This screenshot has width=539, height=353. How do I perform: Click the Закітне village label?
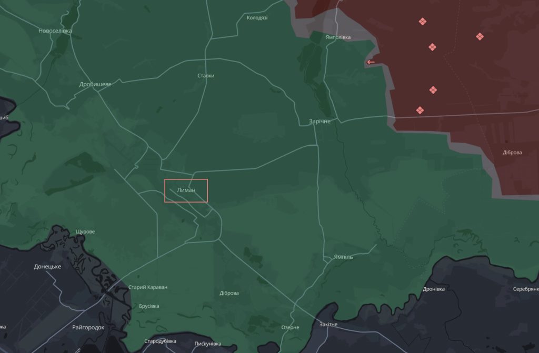328,324
